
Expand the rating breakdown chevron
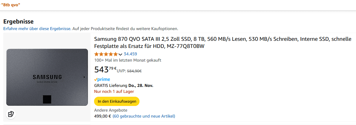[x=120, y=54]
